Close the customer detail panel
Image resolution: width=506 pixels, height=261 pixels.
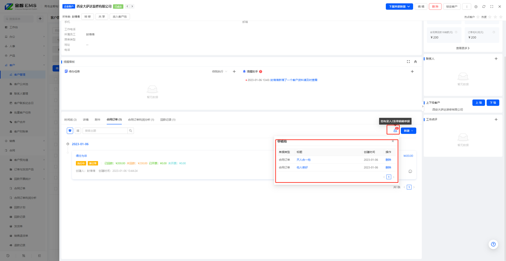[500, 7]
